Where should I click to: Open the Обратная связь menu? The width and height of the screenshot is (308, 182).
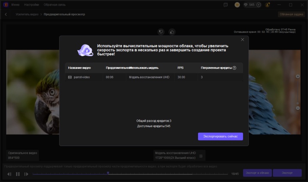[x=55, y=5]
